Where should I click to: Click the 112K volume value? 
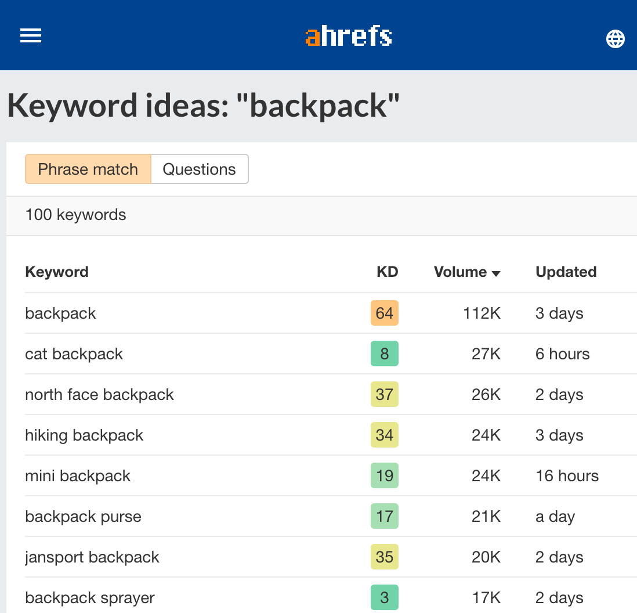tap(482, 313)
